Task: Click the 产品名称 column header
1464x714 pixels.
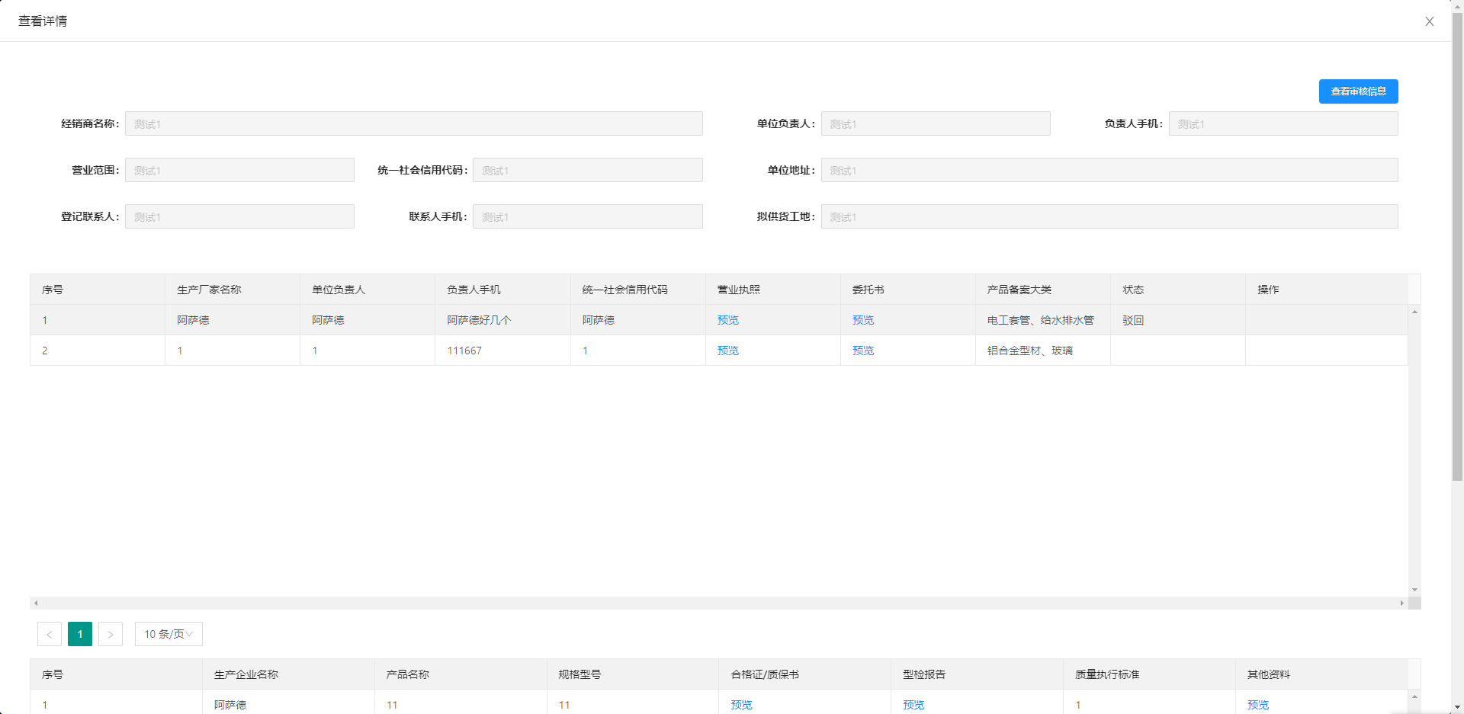Action: (461, 674)
